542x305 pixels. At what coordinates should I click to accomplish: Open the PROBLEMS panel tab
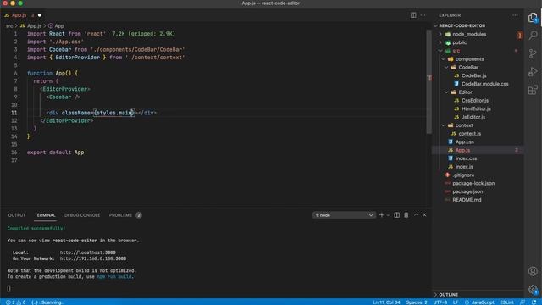pos(120,215)
